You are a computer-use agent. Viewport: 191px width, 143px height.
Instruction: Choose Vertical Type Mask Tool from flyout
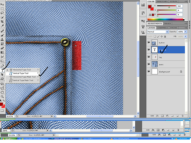(x=23, y=80)
